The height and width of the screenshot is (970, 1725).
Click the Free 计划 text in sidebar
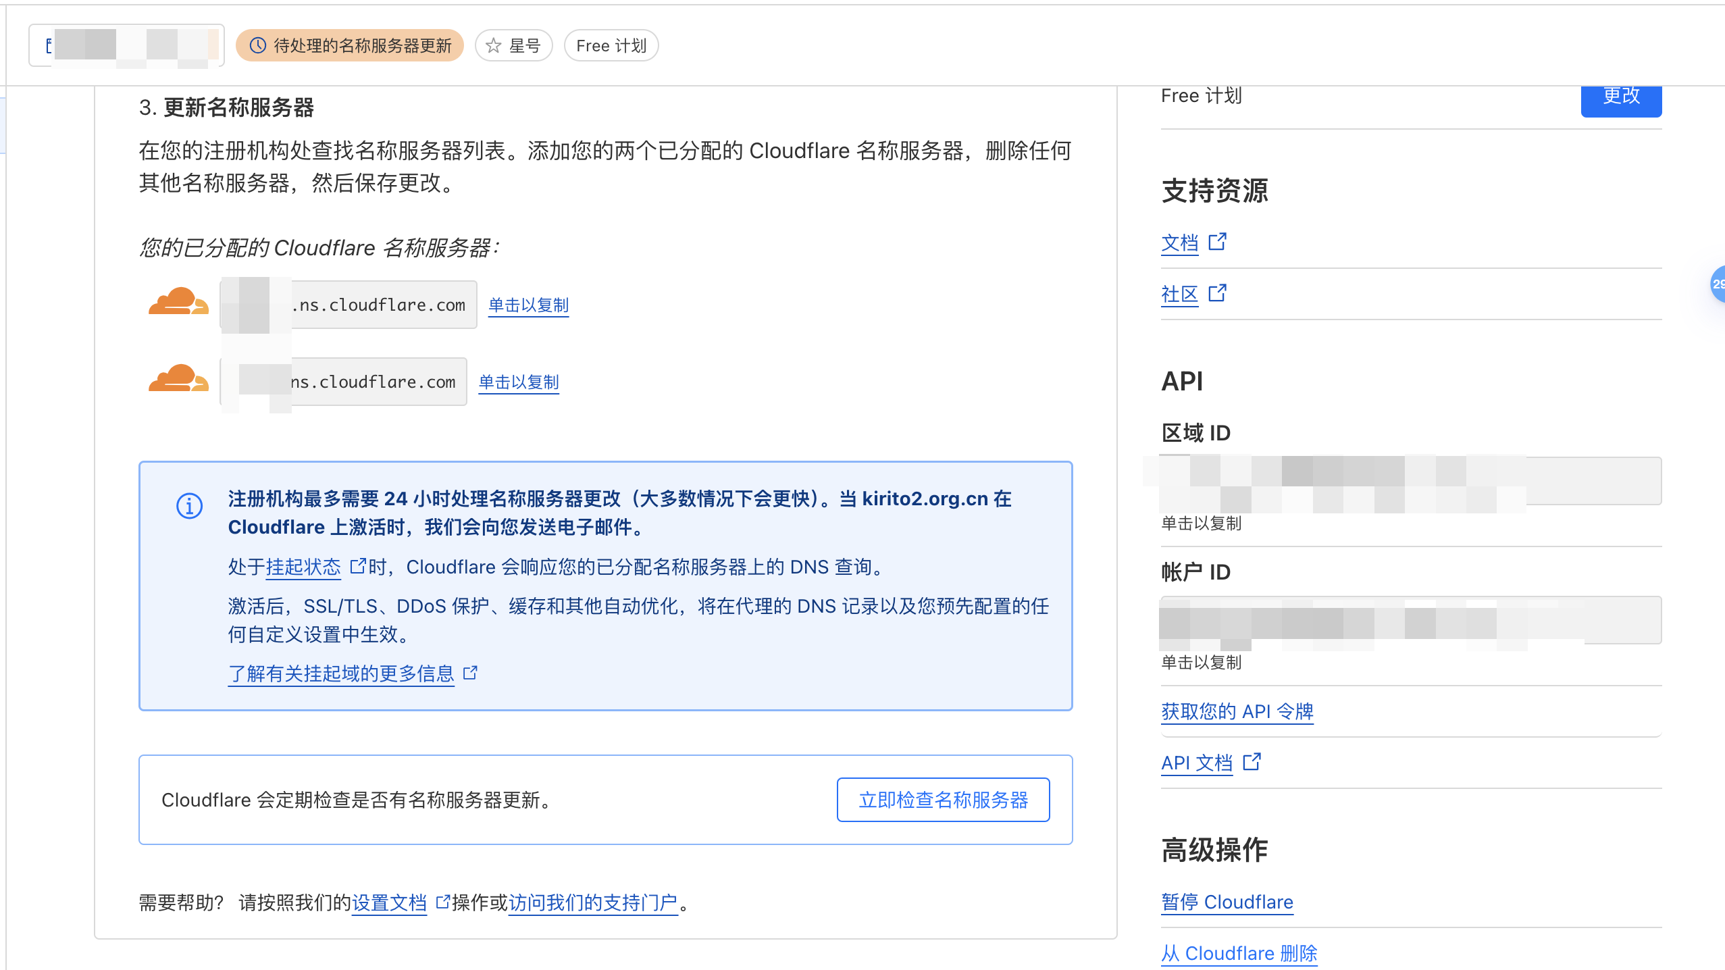pos(1201,97)
